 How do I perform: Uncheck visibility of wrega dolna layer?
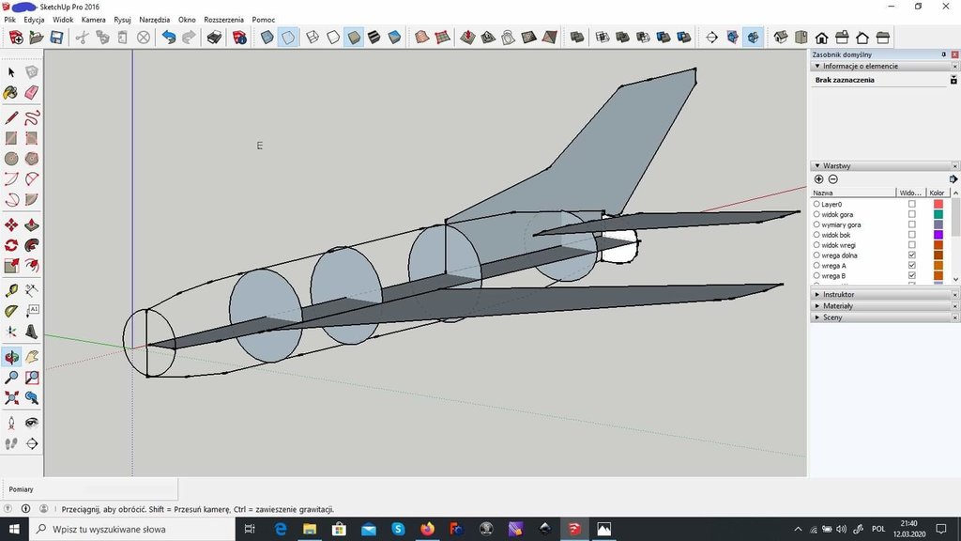[911, 255]
